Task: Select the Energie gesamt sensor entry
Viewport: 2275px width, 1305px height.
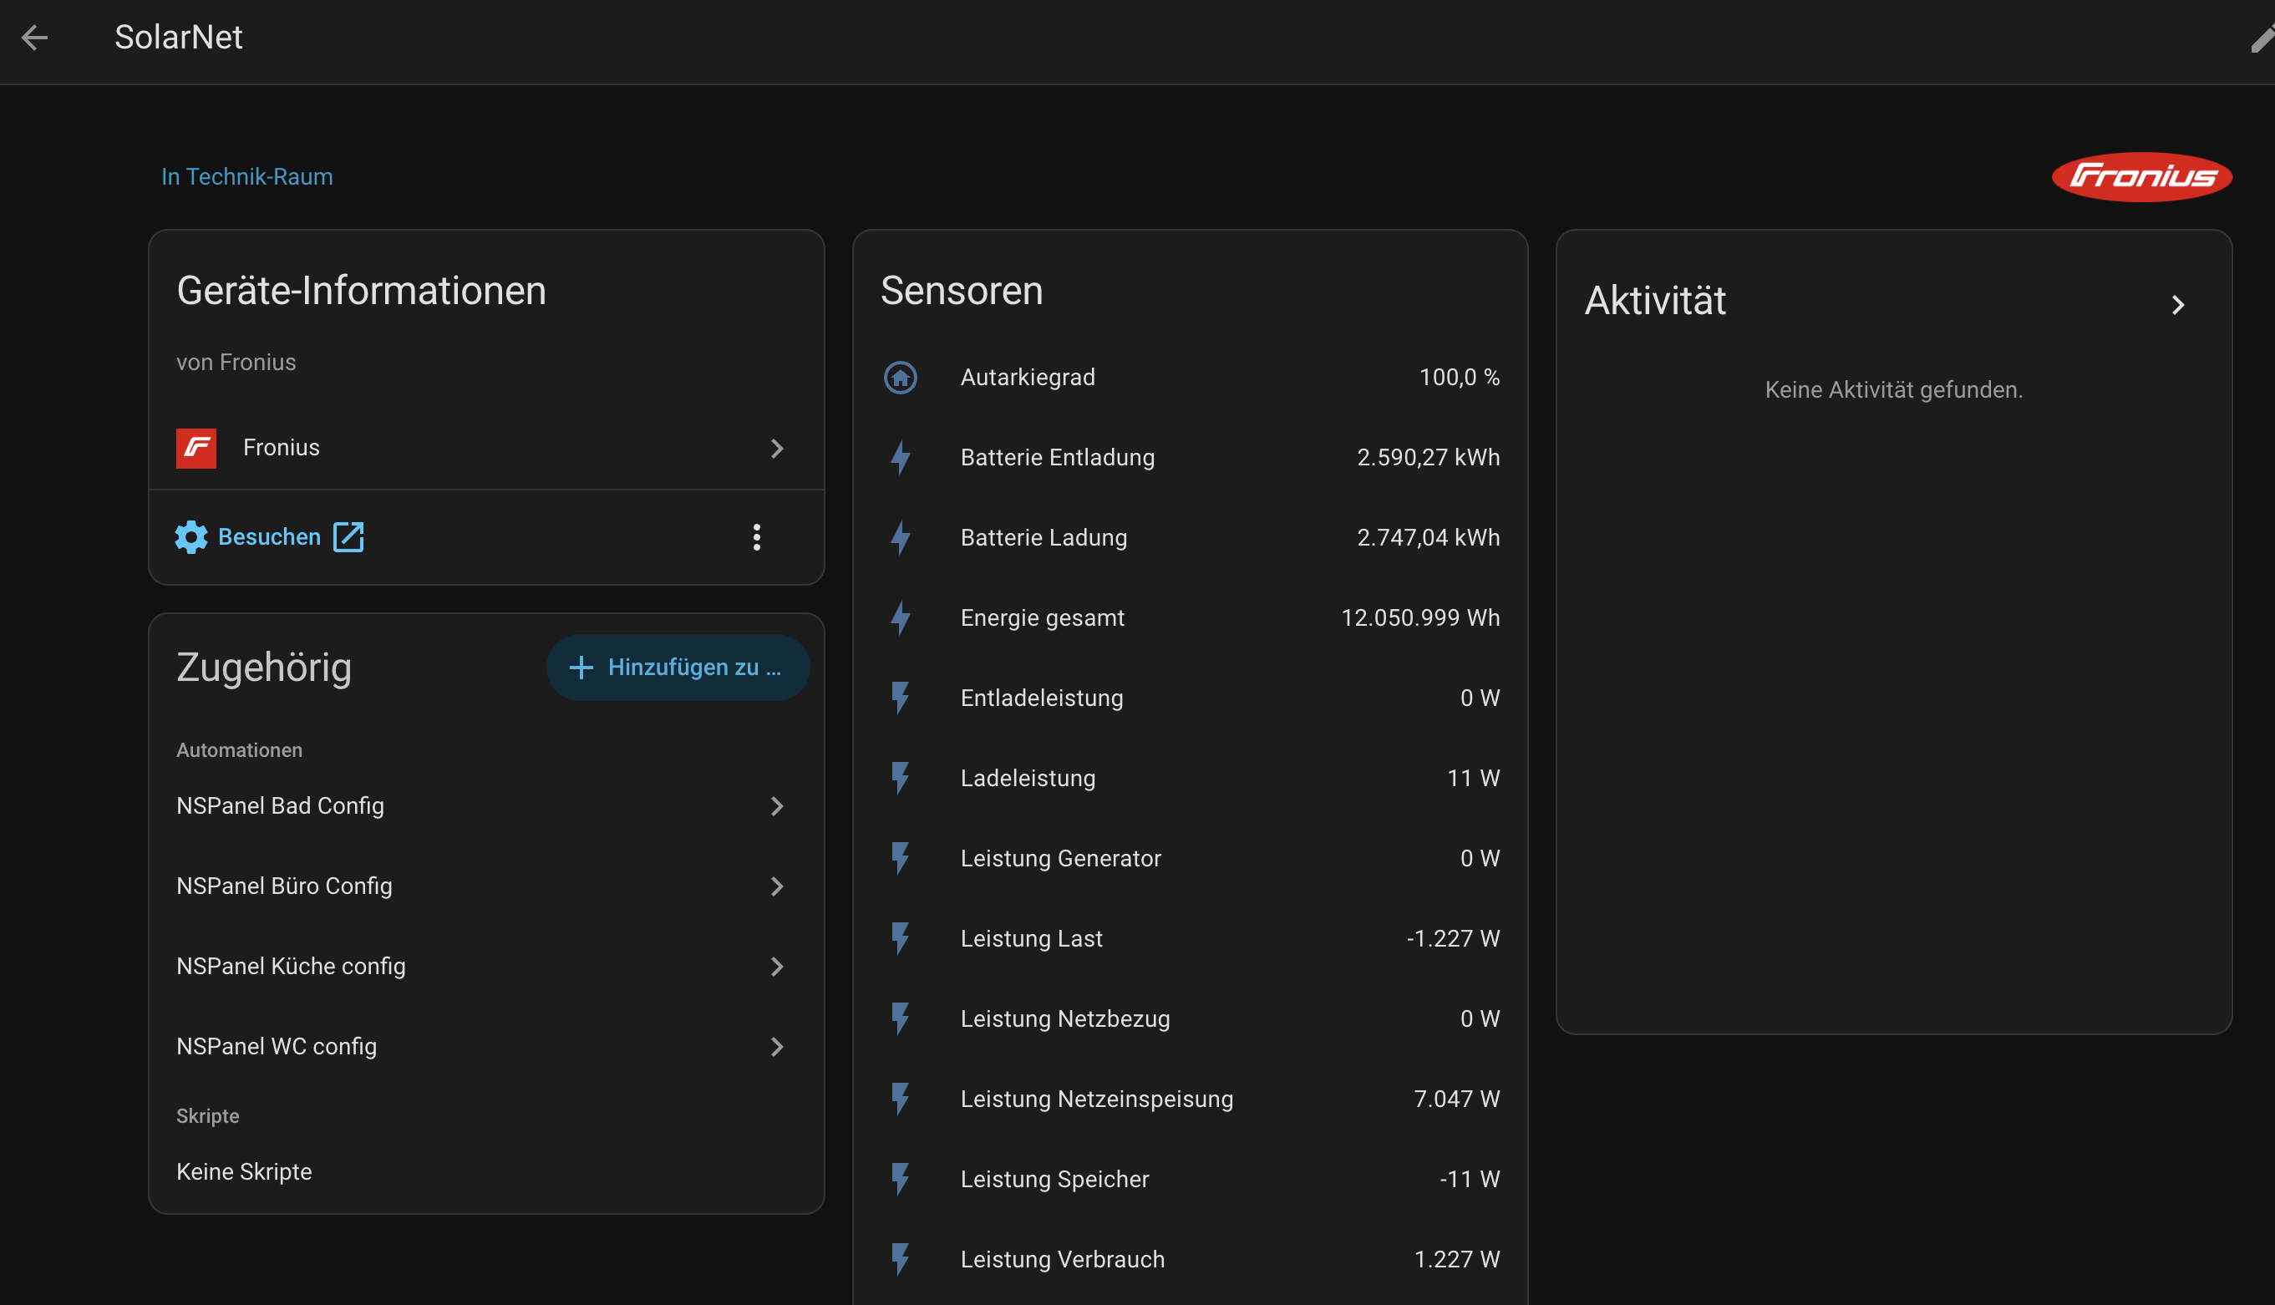Action: [x=1190, y=617]
